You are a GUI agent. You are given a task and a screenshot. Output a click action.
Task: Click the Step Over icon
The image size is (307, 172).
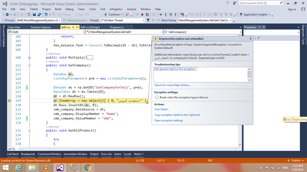coord(171,15)
